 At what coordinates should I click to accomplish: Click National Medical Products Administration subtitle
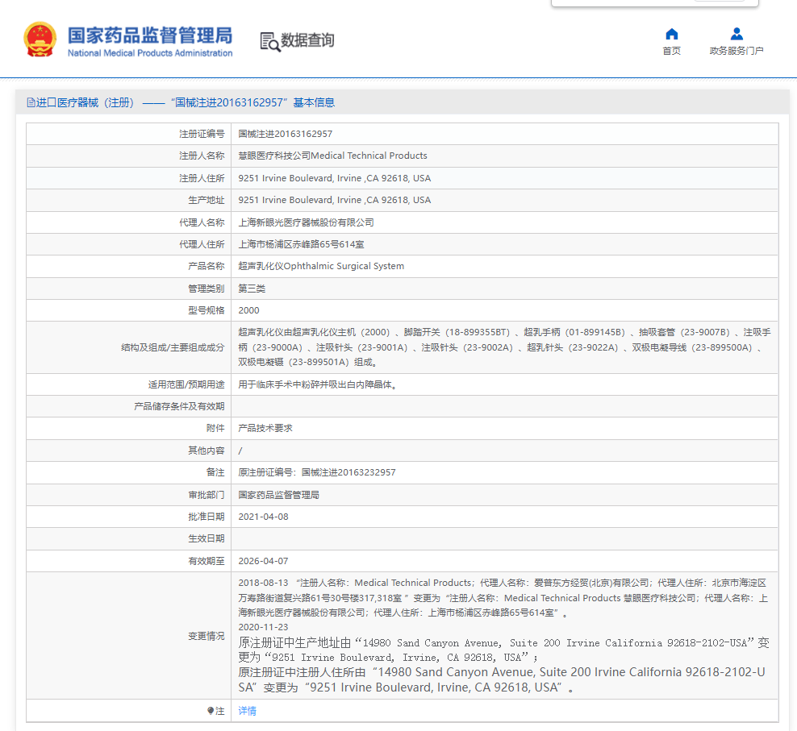pyautogui.click(x=150, y=53)
